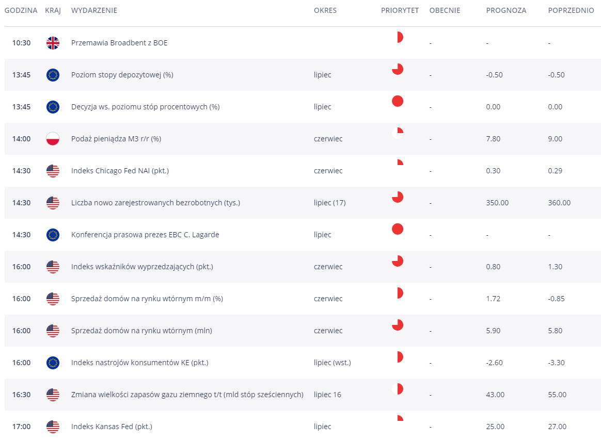The width and height of the screenshot is (601, 441).
Task: Click the WYDARZENIE column header
Action: point(94,11)
